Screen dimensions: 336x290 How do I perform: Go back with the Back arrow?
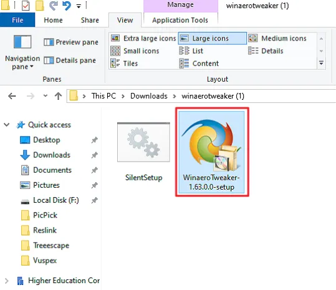click(x=12, y=96)
